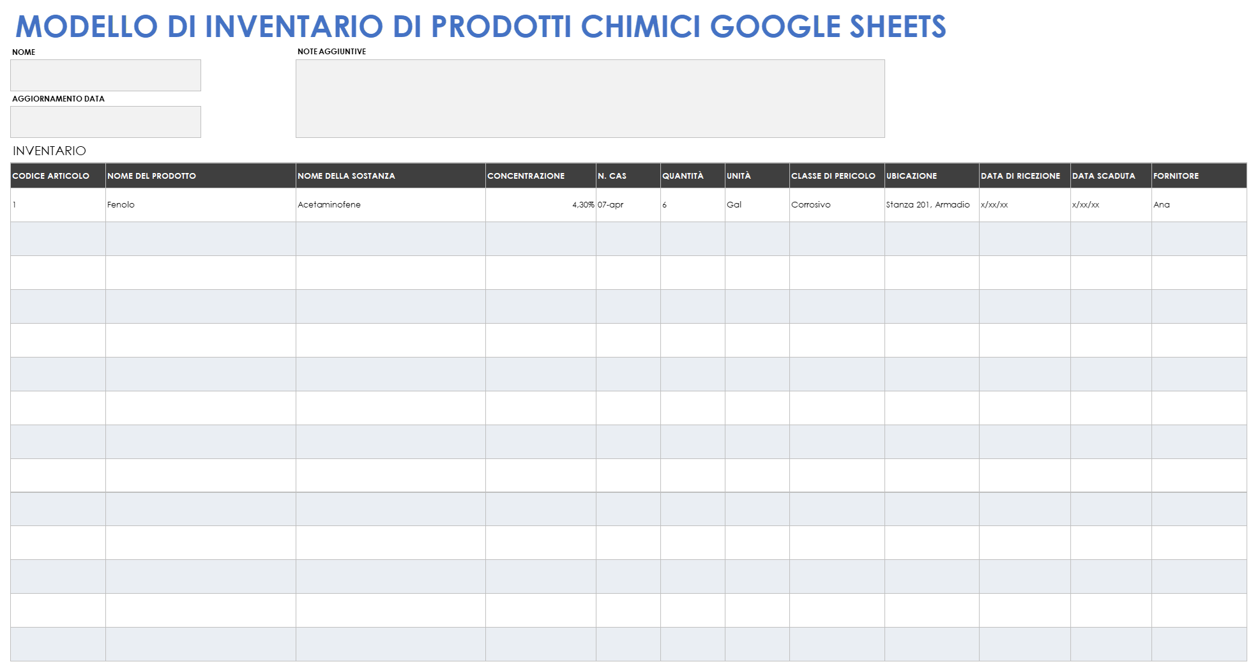Select the UNITÀ column header
The height and width of the screenshot is (671, 1258).
point(757,176)
